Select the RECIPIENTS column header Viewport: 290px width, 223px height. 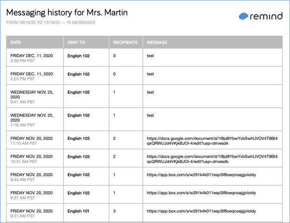125,42
